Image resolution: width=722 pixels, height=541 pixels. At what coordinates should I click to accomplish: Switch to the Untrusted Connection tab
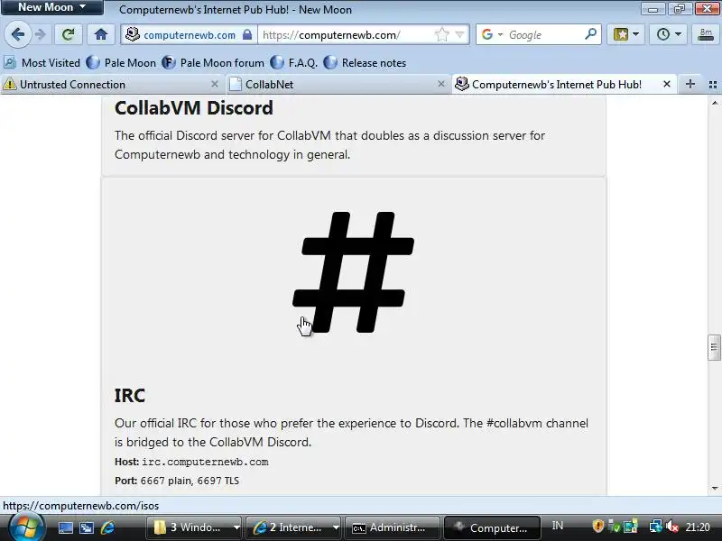pyautogui.click(x=106, y=84)
